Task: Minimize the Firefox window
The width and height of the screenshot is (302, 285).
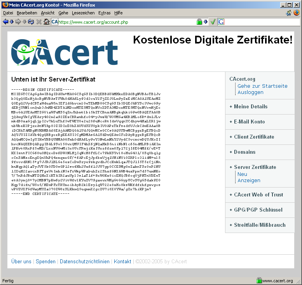Action: click(x=283, y=5)
